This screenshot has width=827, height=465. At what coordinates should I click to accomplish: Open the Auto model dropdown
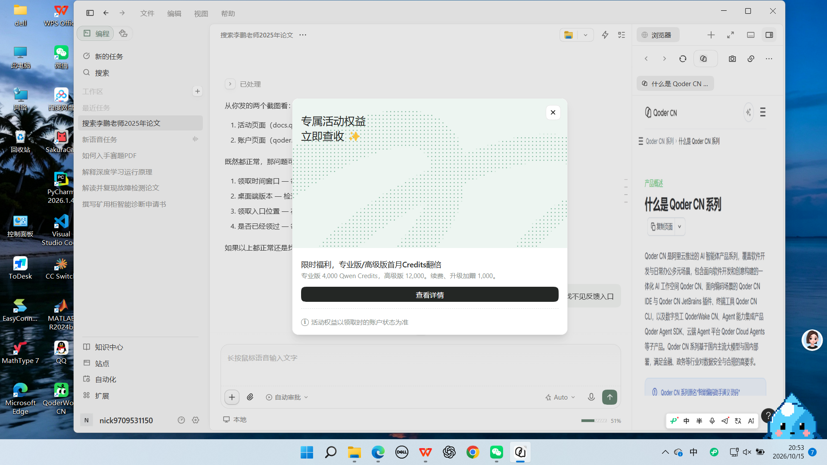560,397
